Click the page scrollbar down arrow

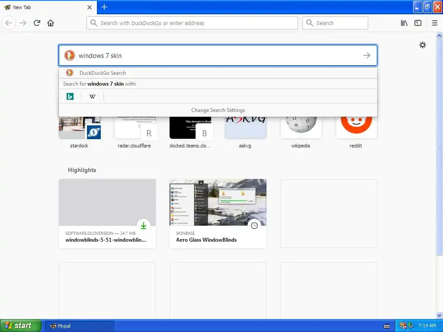(x=440, y=315)
